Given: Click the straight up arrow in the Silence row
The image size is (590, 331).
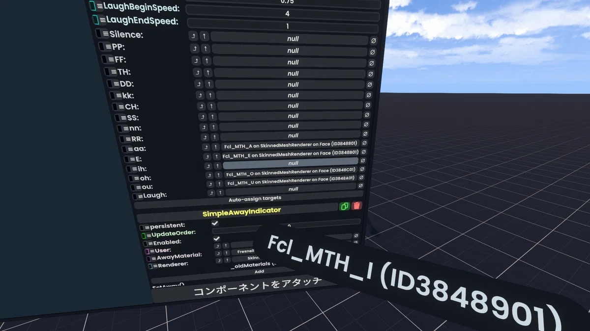Looking at the screenshot, I should 204,37.
